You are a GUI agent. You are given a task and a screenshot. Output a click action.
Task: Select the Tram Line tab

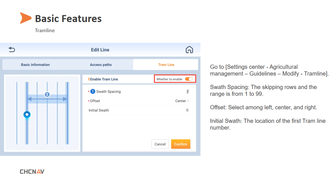pos(166,65)
